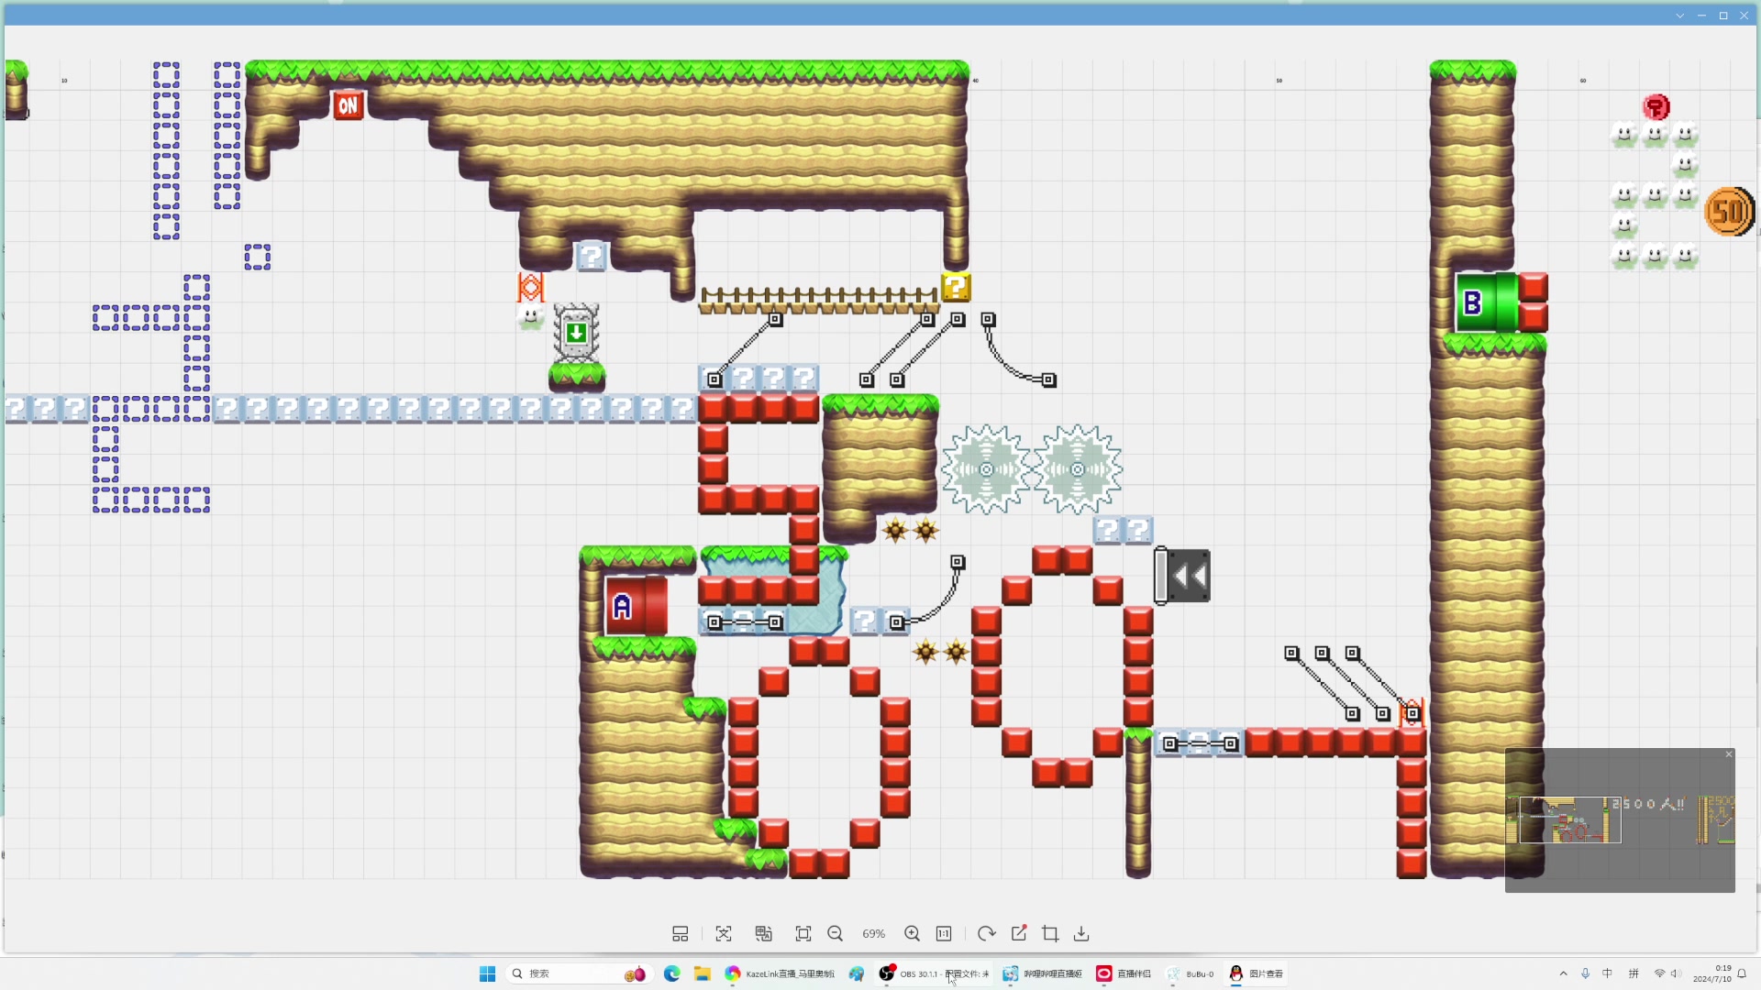Viewport: 1761px width, 990px height.
Task: Open the viewer title bar dropdown chevron
Action: click(1680, 16)
